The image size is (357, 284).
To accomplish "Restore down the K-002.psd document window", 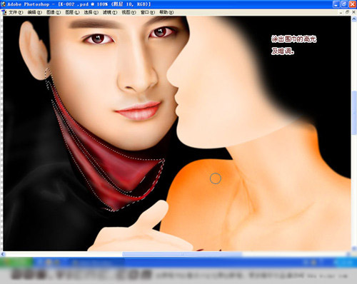I will 347,12.
